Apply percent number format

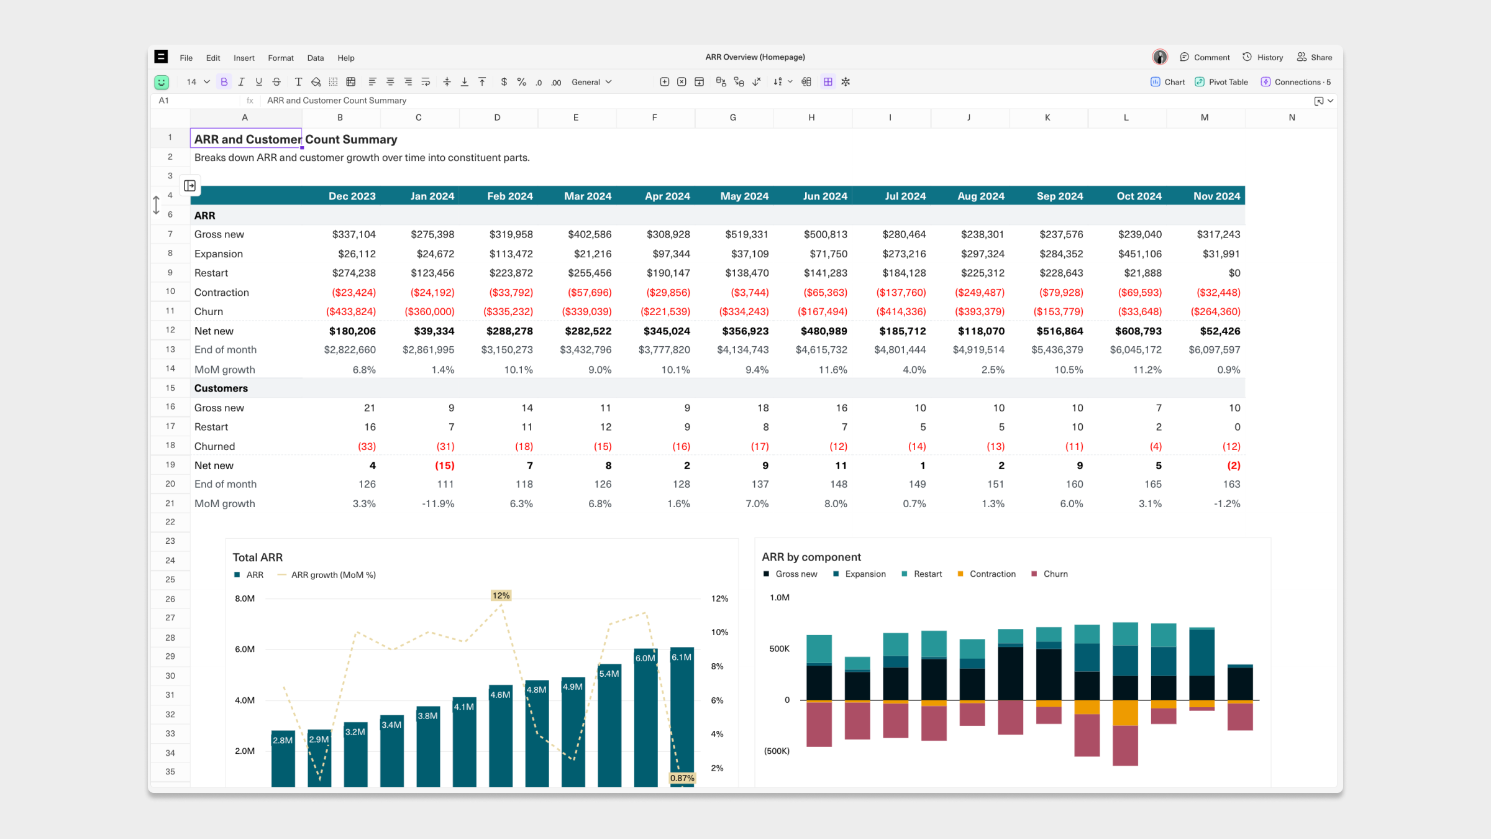point(521,82)
